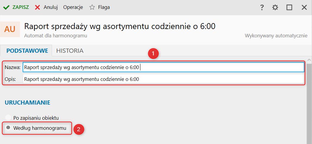Click the Flaga label in toolbar

[x=104, y=7]
